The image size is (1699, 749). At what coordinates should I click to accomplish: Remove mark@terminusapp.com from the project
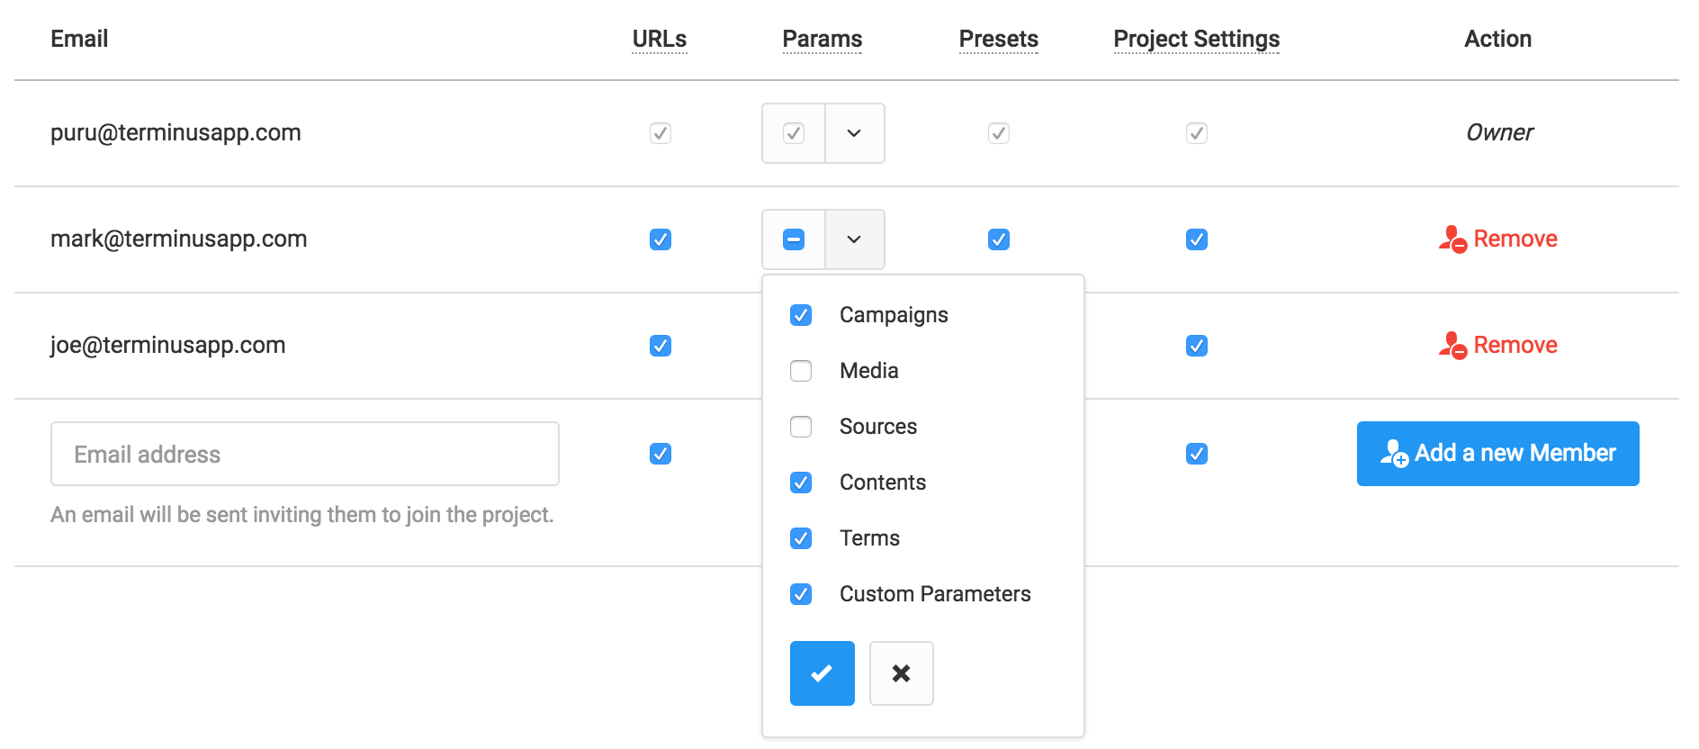(x=1515, y=239)
